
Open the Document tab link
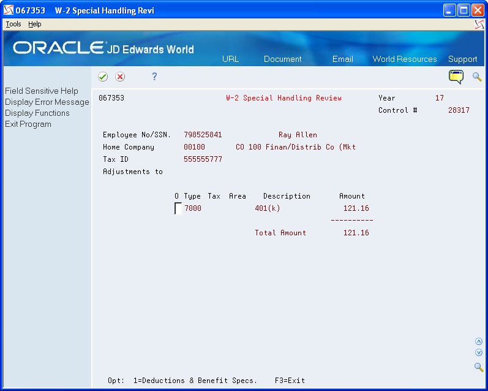[283, 59]
